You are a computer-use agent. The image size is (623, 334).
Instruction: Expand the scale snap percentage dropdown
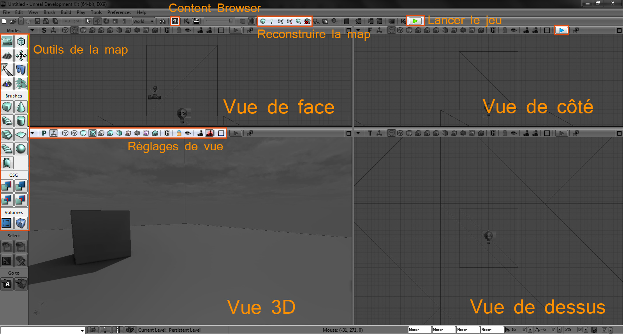pos(586,330)
